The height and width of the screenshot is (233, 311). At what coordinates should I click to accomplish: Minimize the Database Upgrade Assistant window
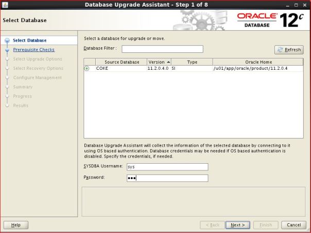pyautogui.click(x=287, y=5)
